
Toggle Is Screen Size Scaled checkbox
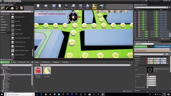[x=147, y=74]
